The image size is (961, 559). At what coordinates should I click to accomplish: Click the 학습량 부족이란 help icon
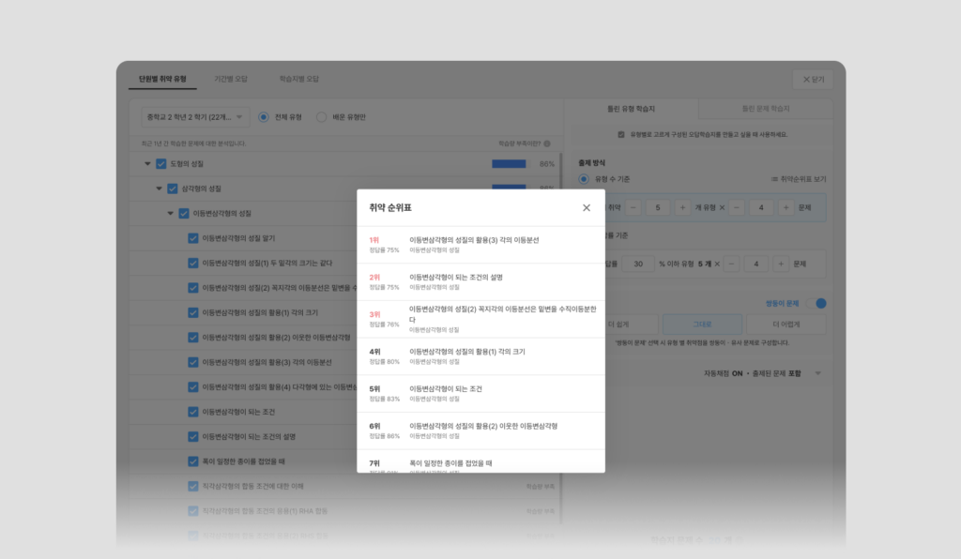547,144
